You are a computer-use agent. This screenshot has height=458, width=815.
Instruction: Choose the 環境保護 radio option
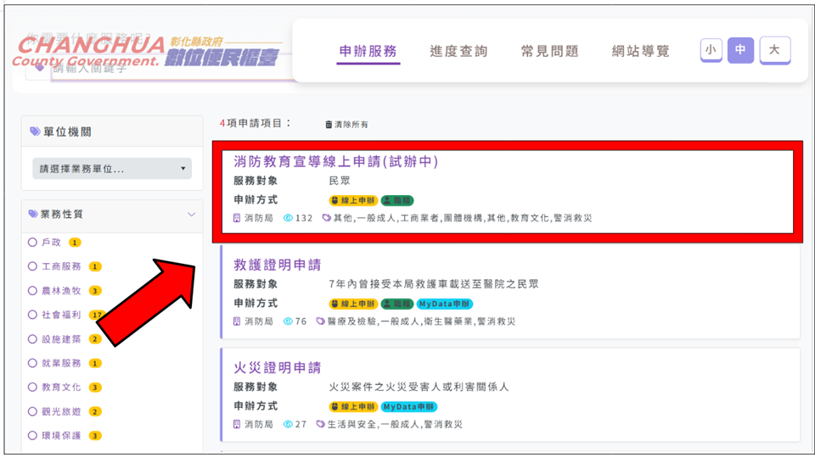[33, 436]
